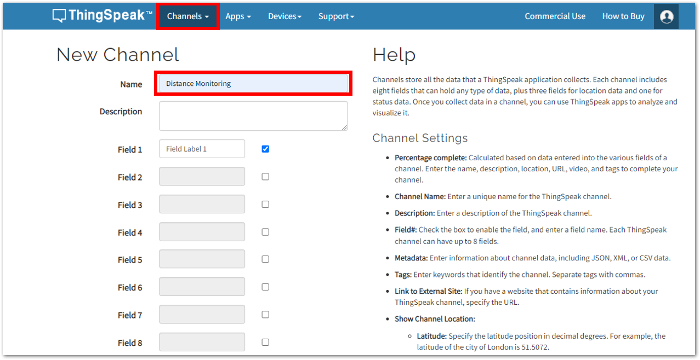
Task: Click the channel Name input field
Action: pyautogui.click(x=253, y=84)
